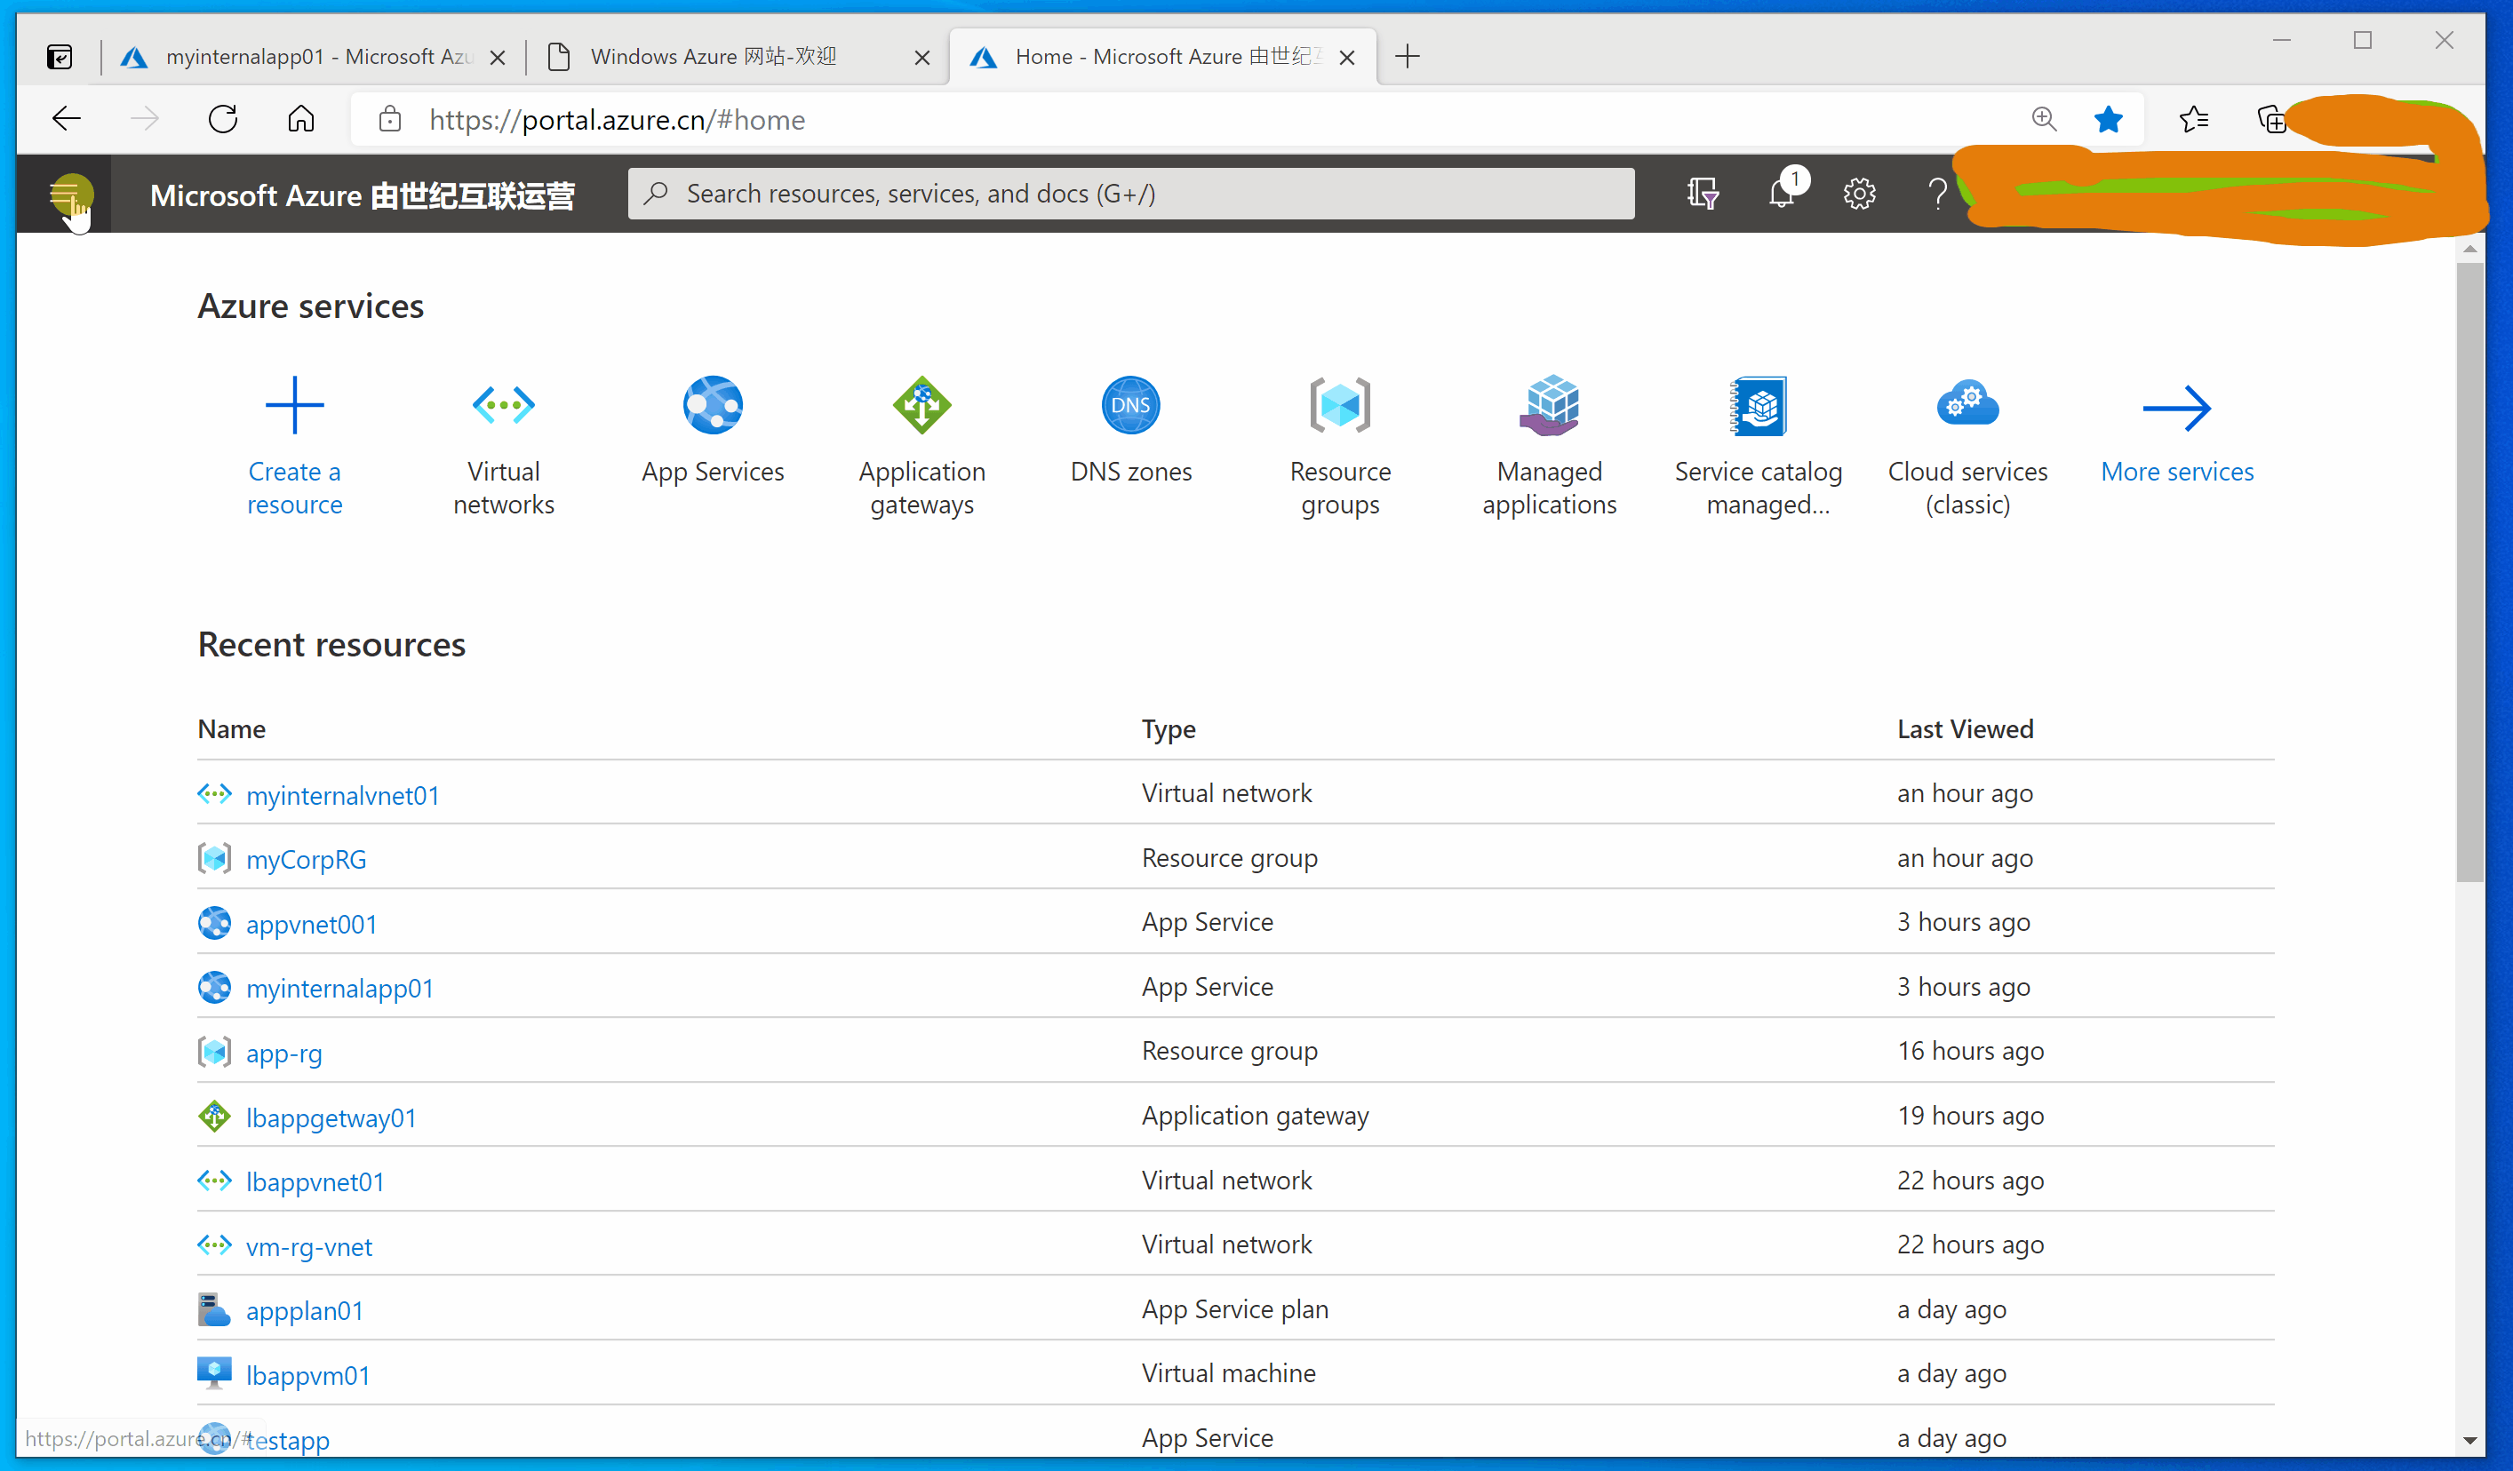Click the help question mark icon
The height and width of the screenshot is (1471, 2513).
click(1936, 194)
